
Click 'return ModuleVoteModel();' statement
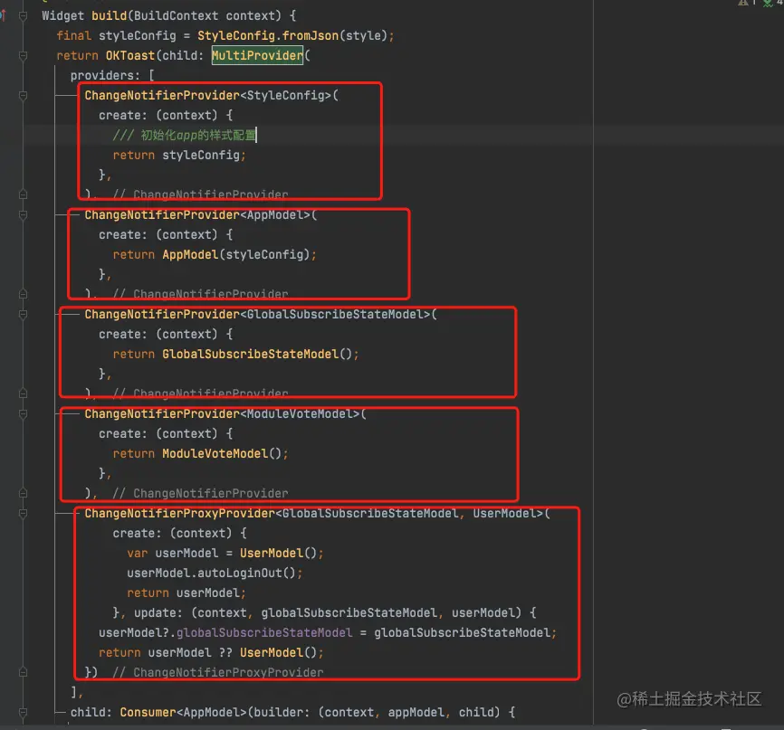click(200, 454)
